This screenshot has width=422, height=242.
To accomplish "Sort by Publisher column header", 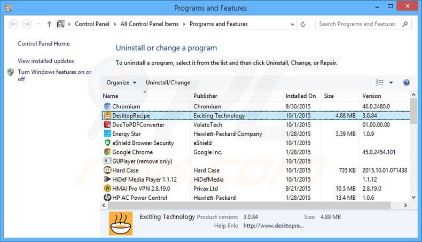I will coord(237,96).
